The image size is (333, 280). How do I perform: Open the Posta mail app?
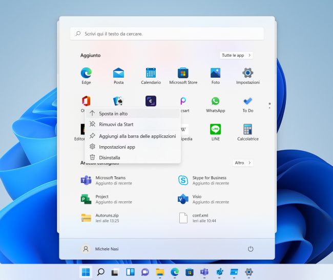(118, 76)
